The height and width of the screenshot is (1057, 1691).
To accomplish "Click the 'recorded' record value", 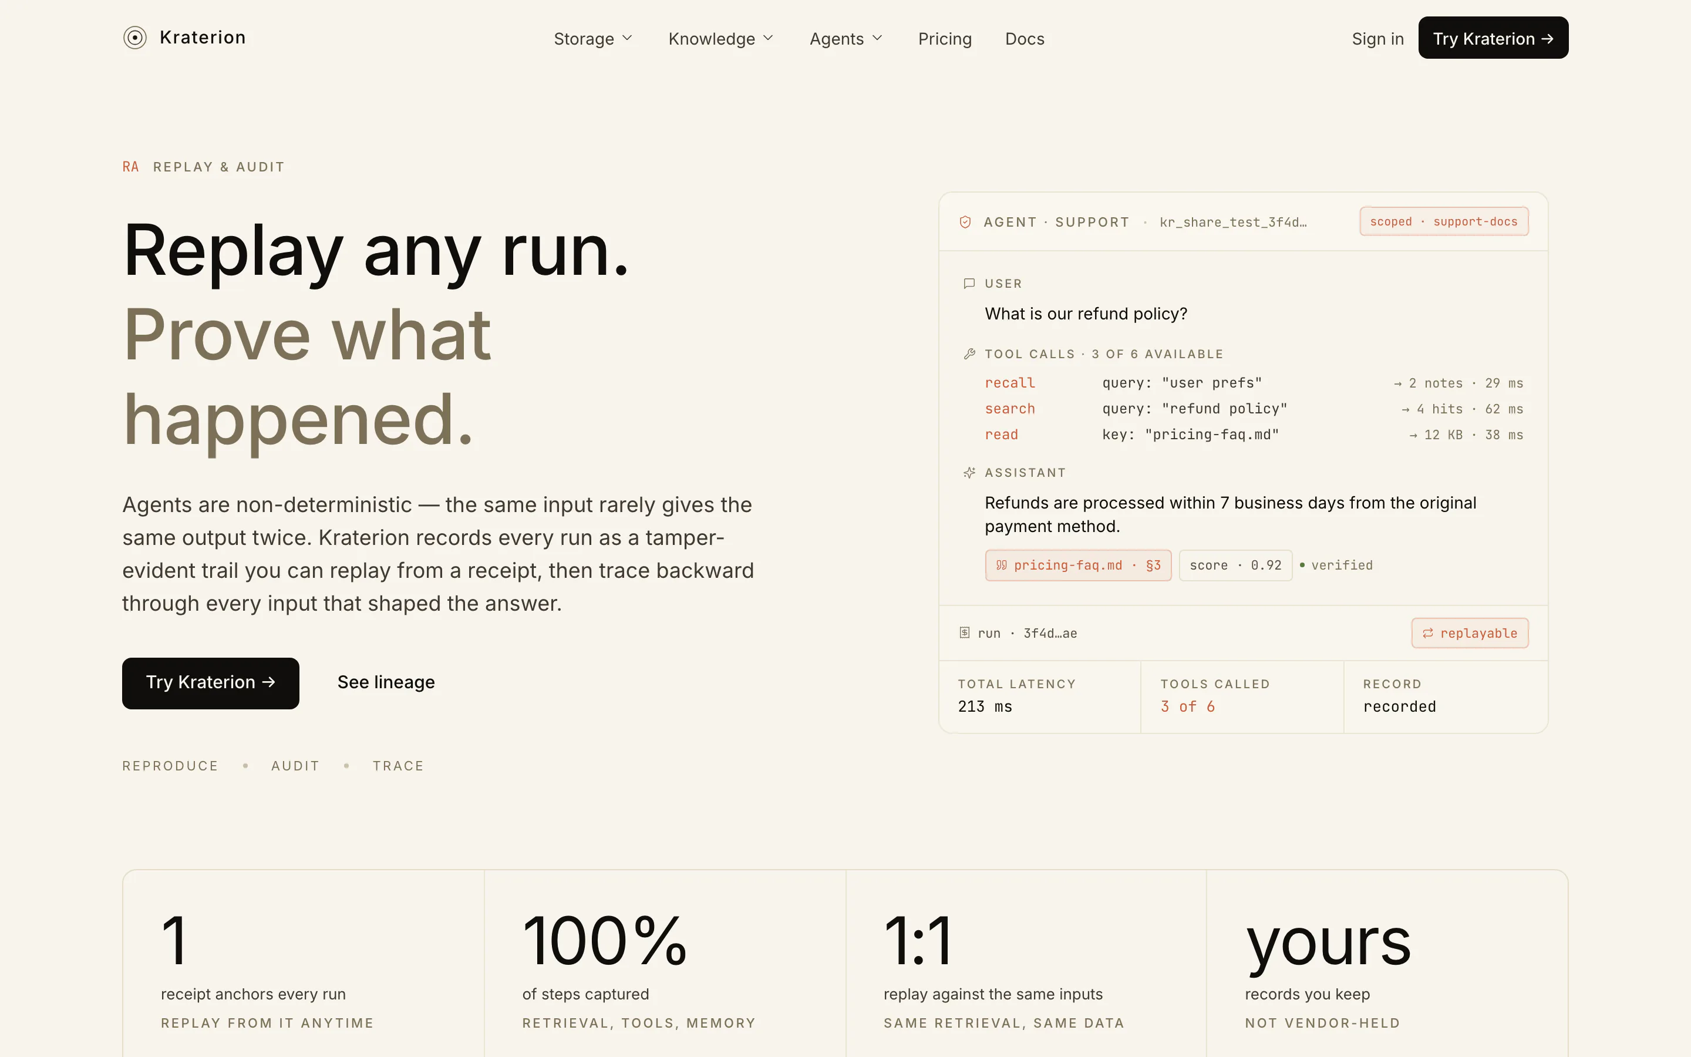I will (x=1399, y=707).
